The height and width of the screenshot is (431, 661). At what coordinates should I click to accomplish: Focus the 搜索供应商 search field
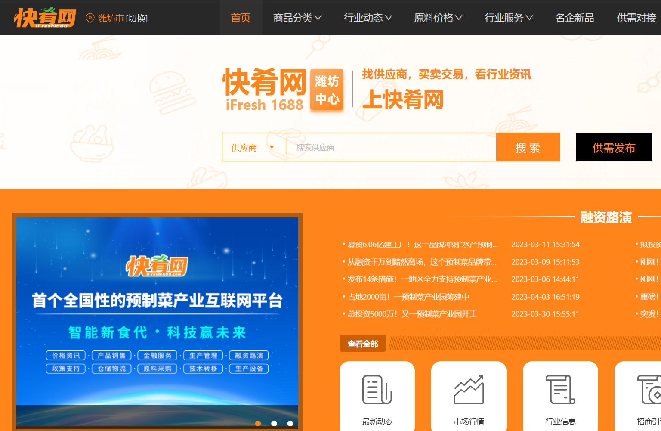point(391,147)
